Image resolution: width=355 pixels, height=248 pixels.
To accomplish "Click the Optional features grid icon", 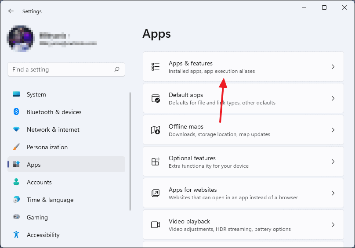I will [156, 162].
